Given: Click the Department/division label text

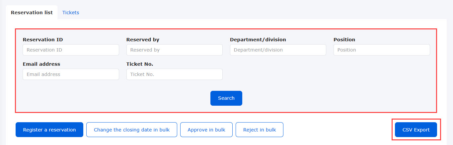Looking at the screenshot, I should tap(258, 40).
